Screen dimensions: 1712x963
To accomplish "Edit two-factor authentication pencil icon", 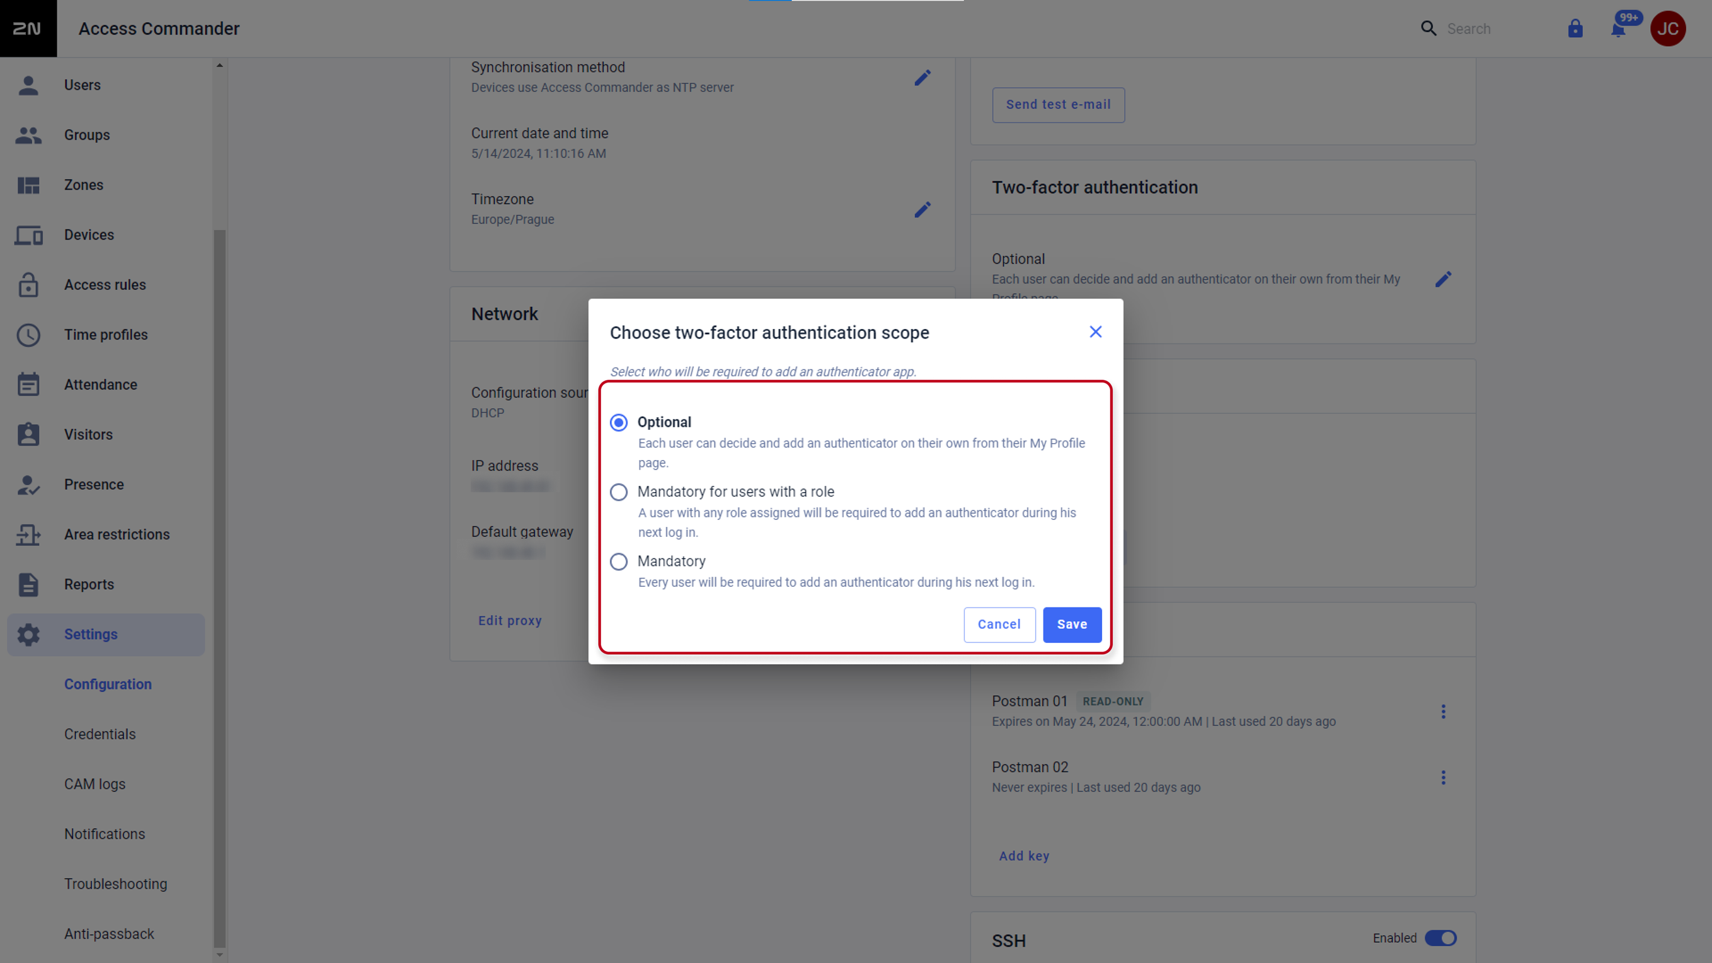I will point(1443,279).
